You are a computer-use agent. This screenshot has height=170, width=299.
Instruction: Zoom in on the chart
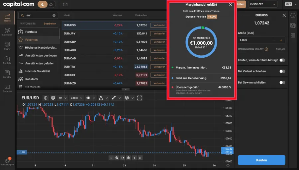128,158
